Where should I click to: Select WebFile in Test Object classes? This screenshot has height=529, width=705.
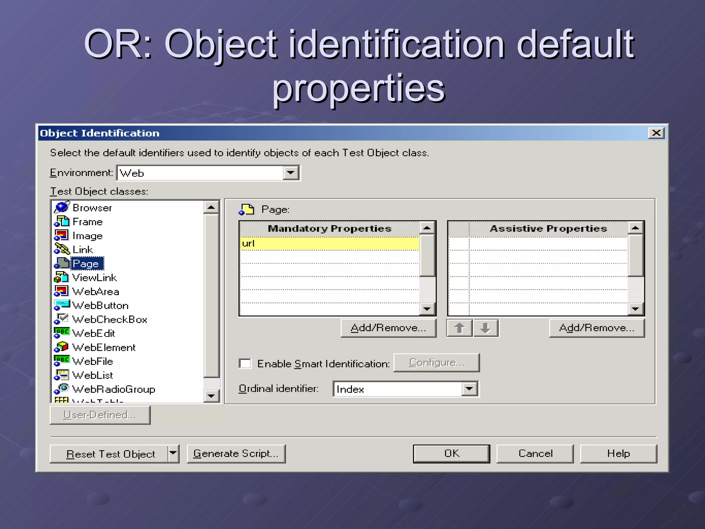92,361
